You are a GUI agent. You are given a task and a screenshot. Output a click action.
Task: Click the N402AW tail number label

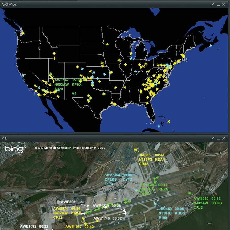tap(60, 213)
